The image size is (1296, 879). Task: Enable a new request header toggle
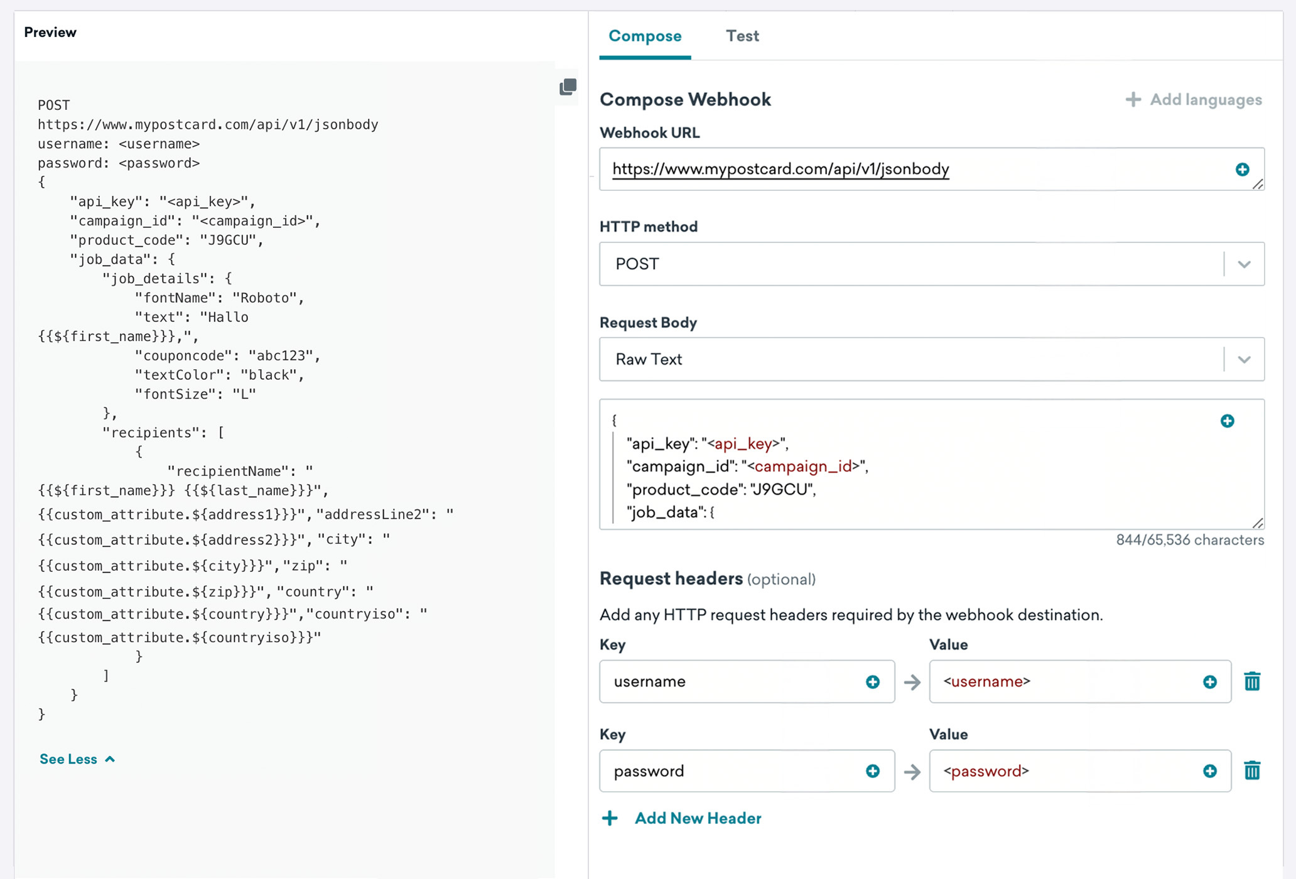682,818
